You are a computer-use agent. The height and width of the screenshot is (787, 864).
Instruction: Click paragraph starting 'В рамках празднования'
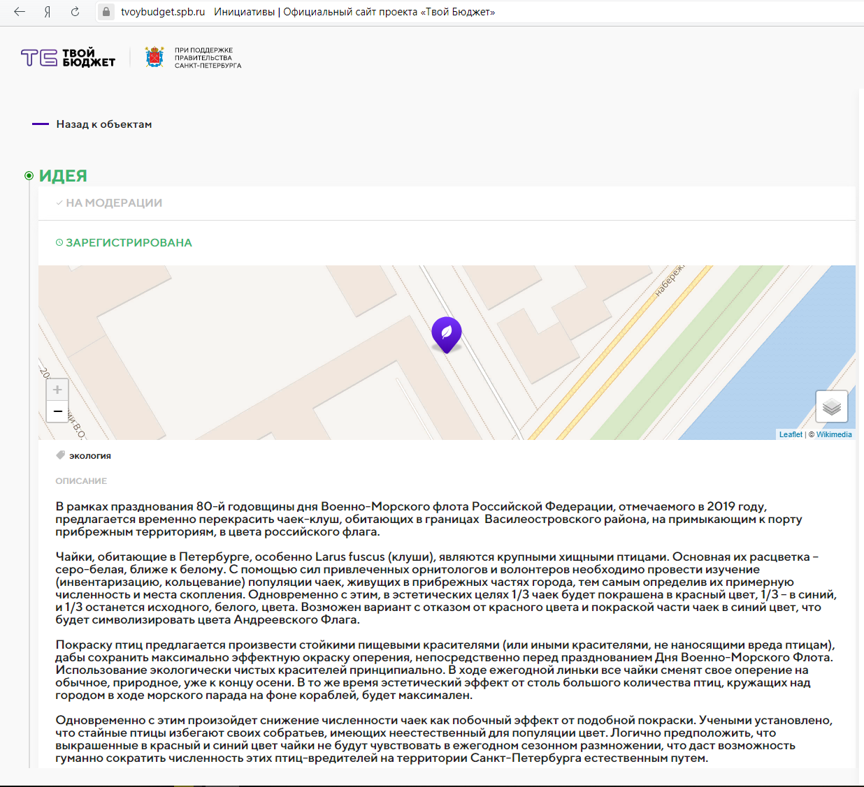429,519
